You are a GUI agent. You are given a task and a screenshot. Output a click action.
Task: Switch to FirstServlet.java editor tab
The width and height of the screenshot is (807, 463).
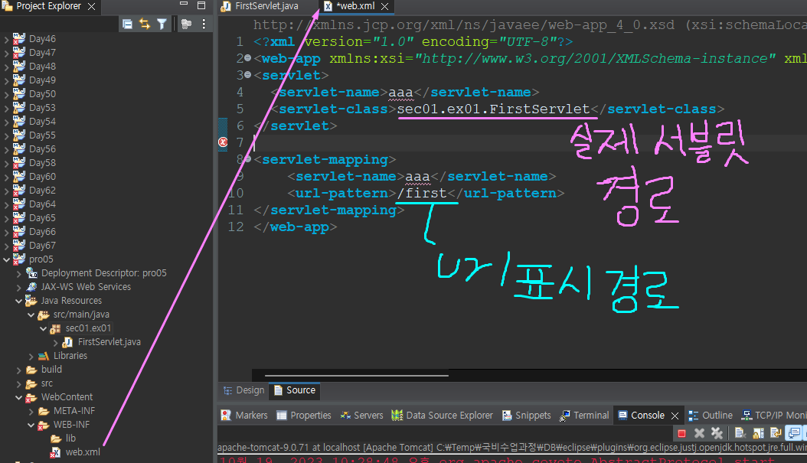(x=260, y=6)
